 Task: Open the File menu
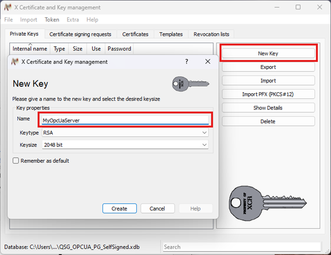pyautogui.click(x=8, y=20)
